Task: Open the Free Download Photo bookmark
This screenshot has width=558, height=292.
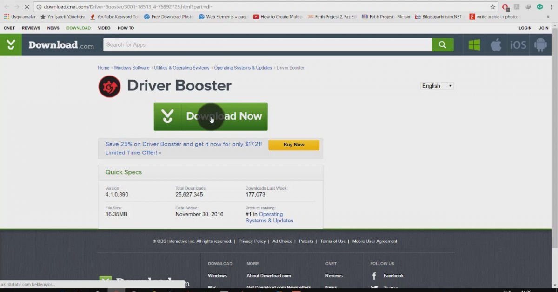Action: click(x=169, y=17)
